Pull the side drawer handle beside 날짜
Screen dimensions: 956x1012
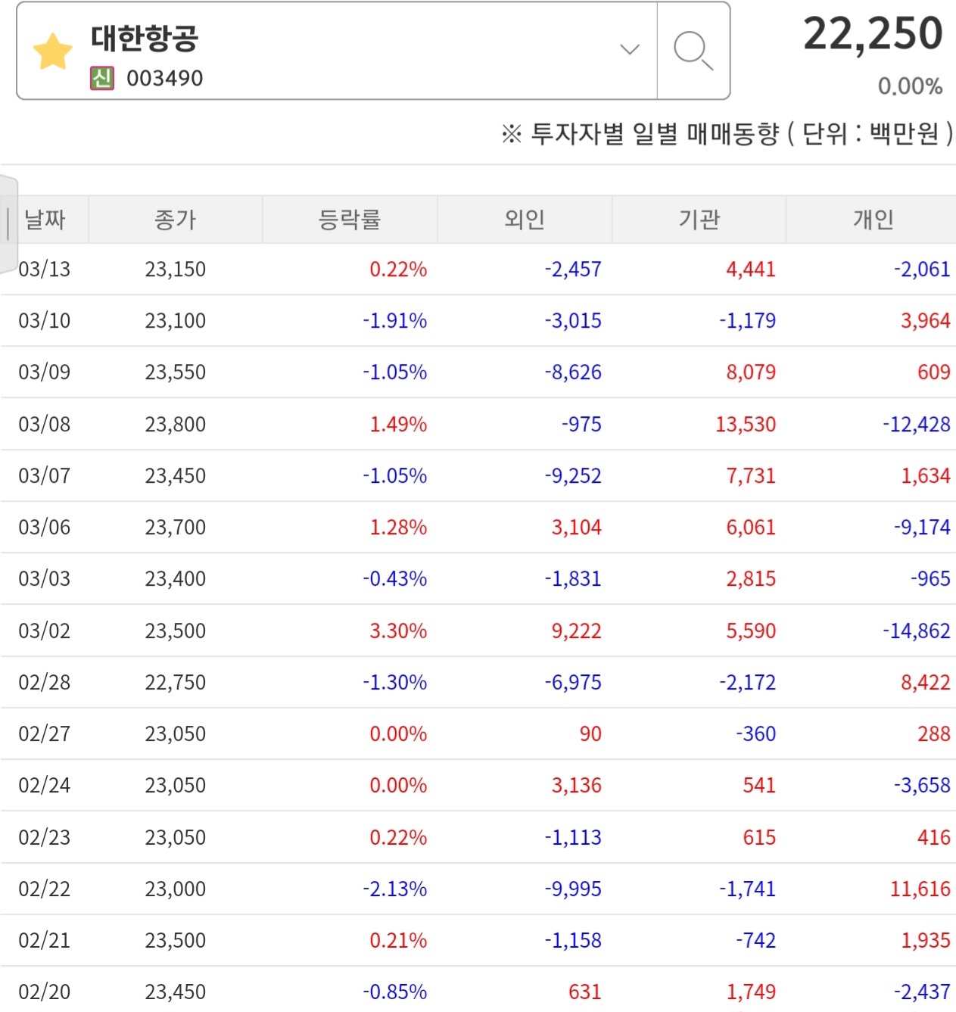(8, 223)
